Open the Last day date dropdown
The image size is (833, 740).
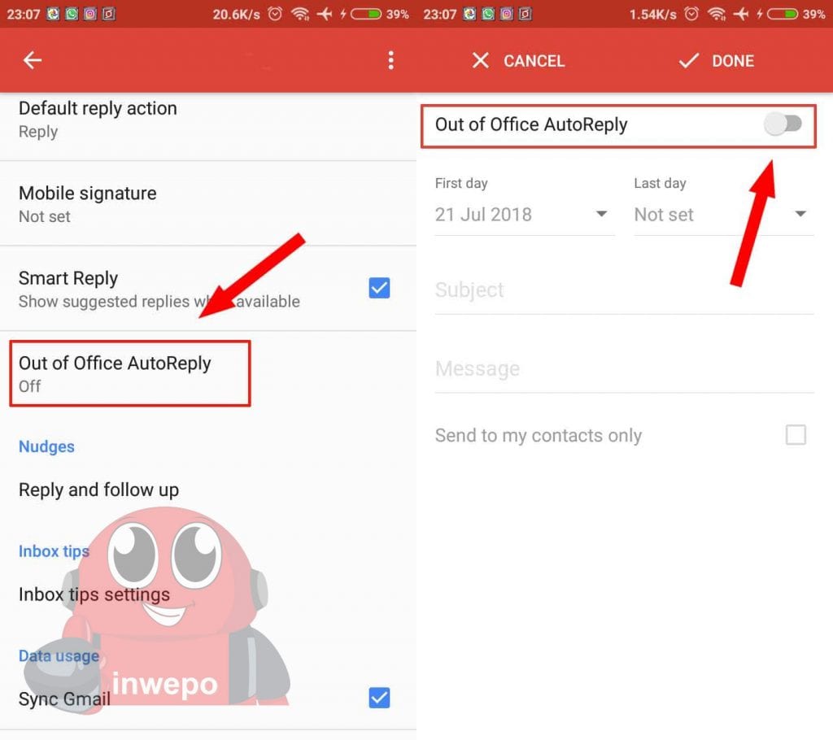tap(723, 214)
